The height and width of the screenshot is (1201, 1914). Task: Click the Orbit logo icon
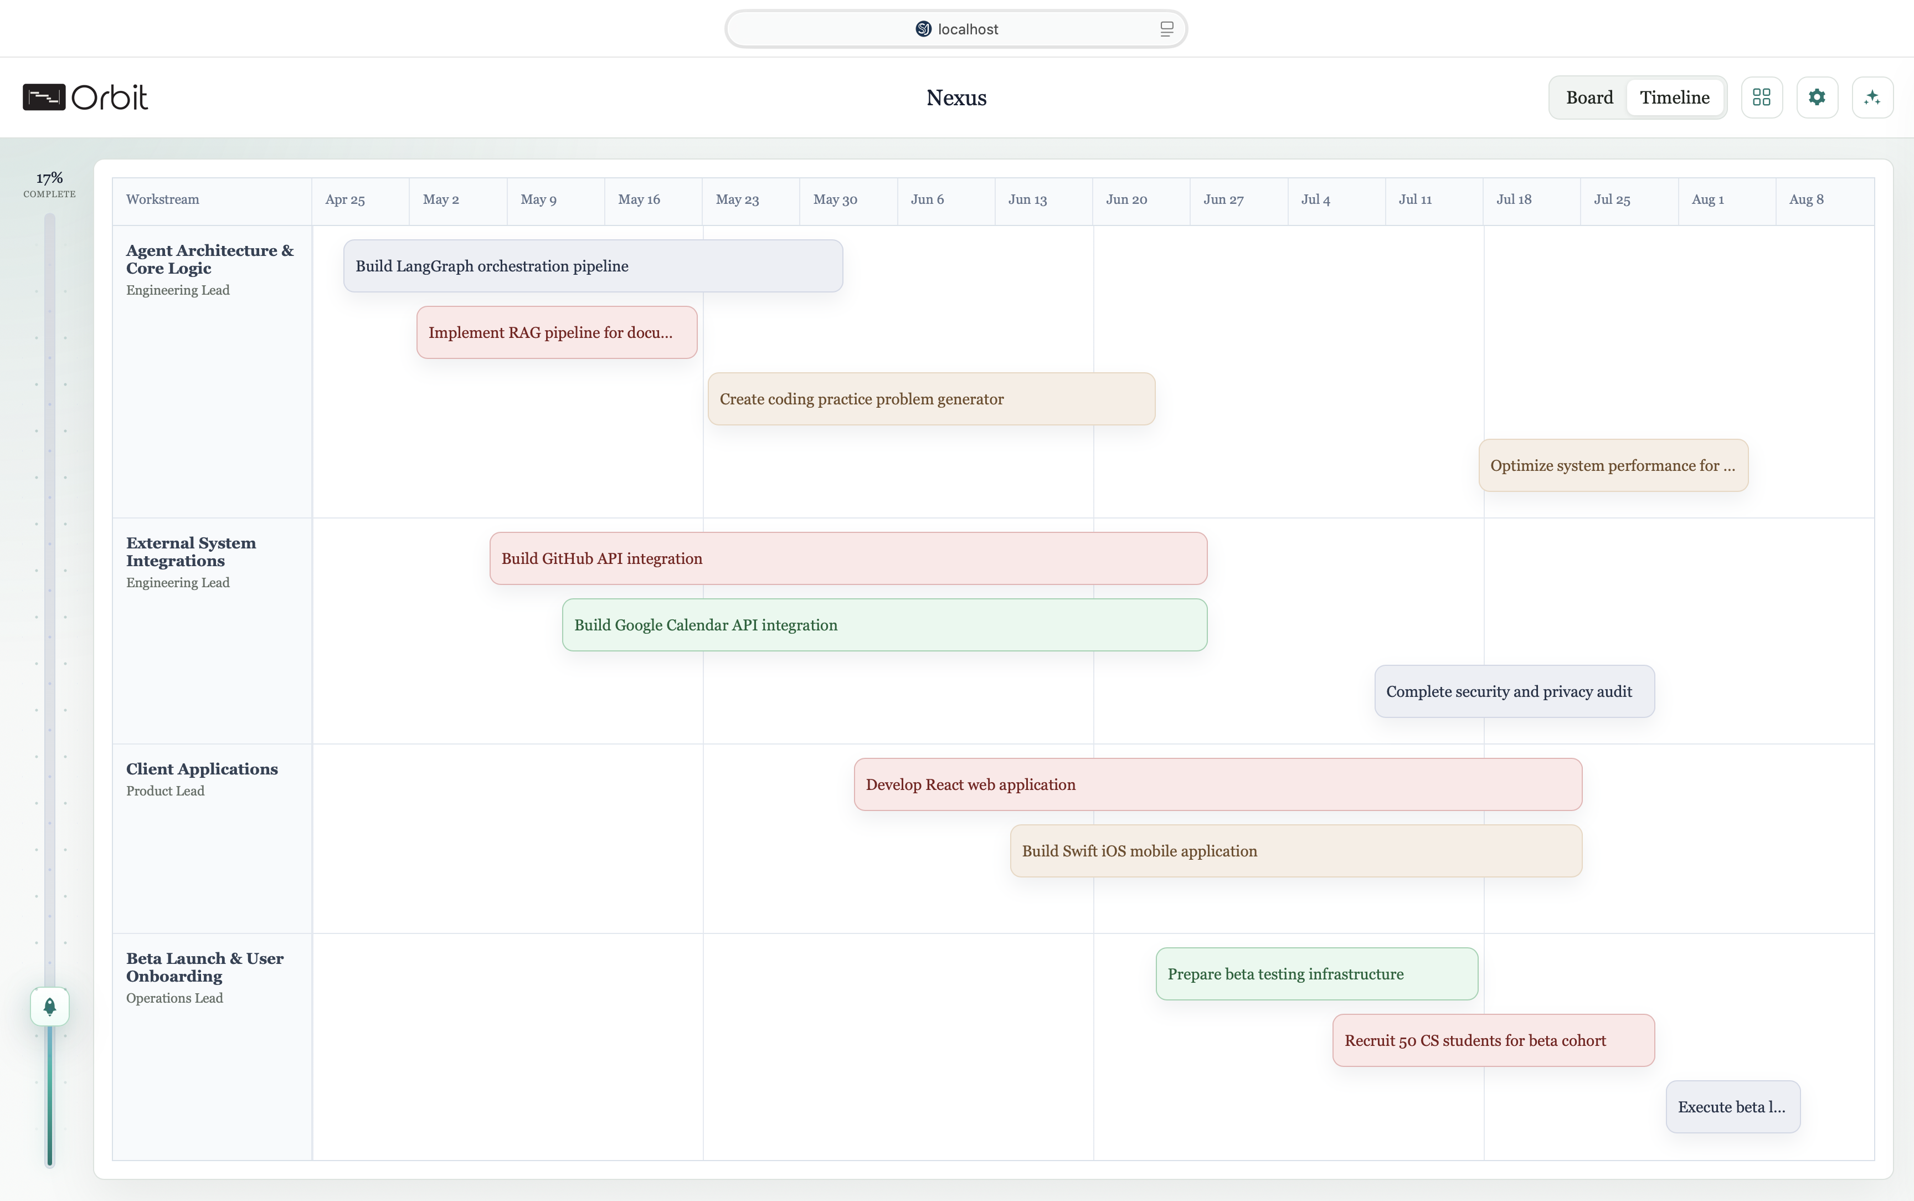(44, 97)
